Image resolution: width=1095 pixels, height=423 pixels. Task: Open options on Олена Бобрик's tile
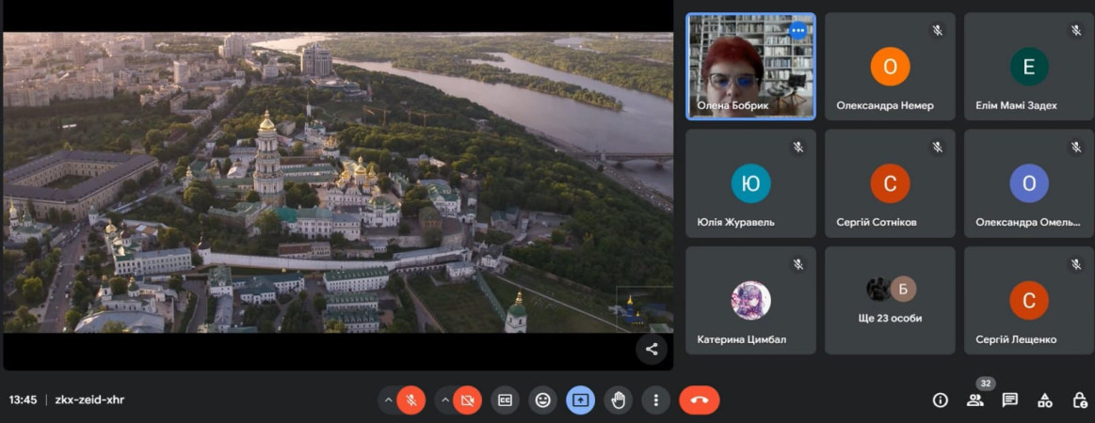coord(798,30)
